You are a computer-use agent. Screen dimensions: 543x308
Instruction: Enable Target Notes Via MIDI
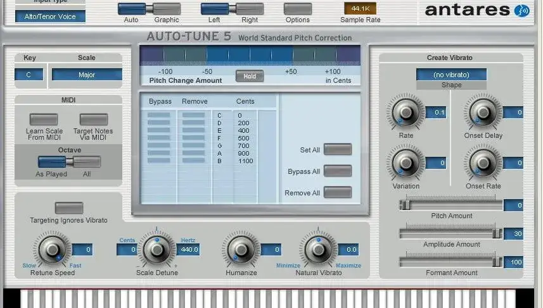coord(94,120)
